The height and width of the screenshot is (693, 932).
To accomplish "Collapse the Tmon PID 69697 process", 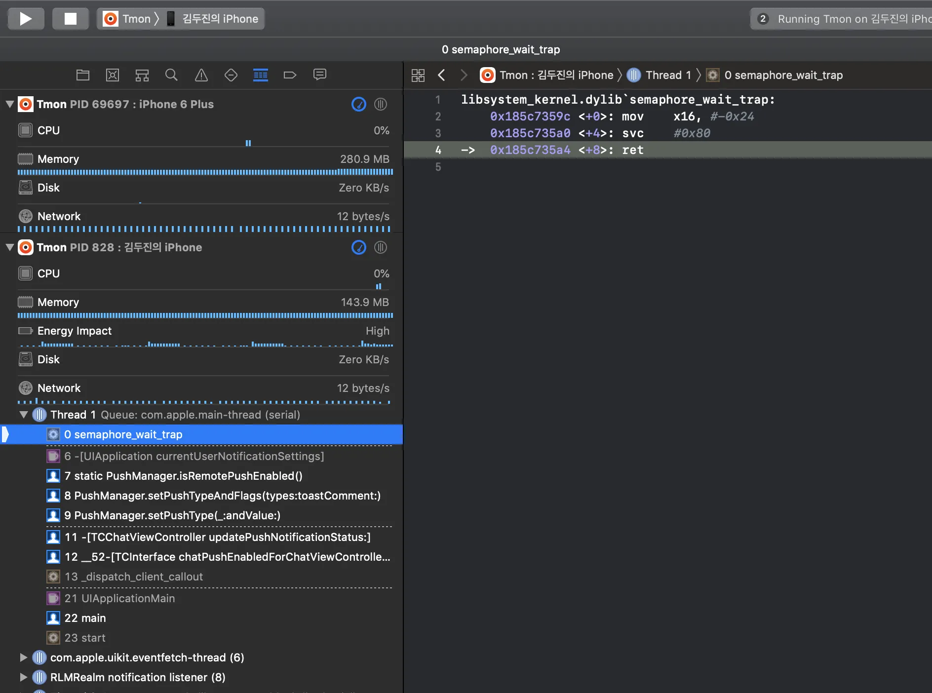I will (9, 104).
